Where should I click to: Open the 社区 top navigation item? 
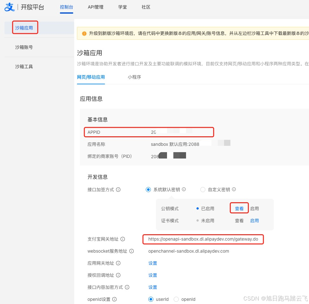tap(146, 7)
